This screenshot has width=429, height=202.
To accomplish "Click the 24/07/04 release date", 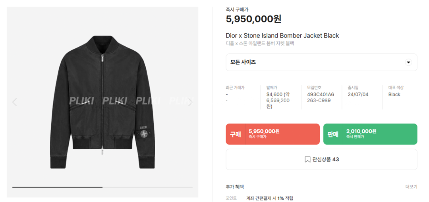I will [x=357, y=95].
